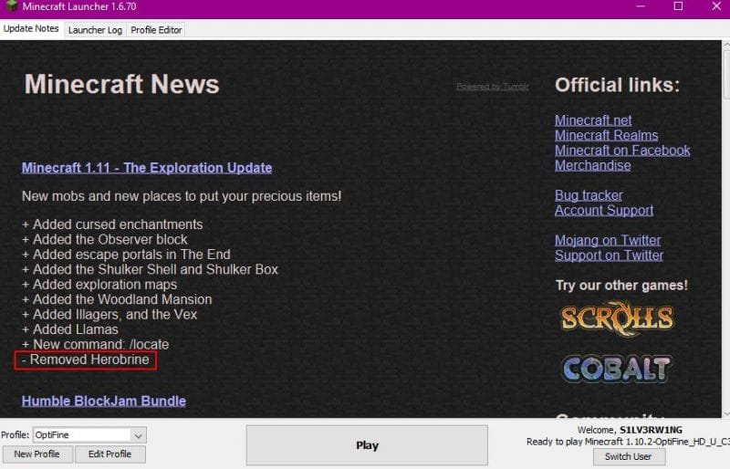Open the Bug tracker link
730x469 pixels.
(589, 195)
